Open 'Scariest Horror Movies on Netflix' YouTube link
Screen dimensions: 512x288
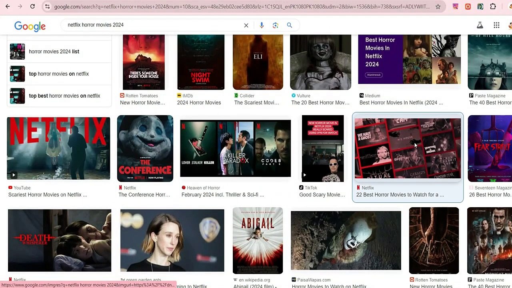(x=48, y=195)
